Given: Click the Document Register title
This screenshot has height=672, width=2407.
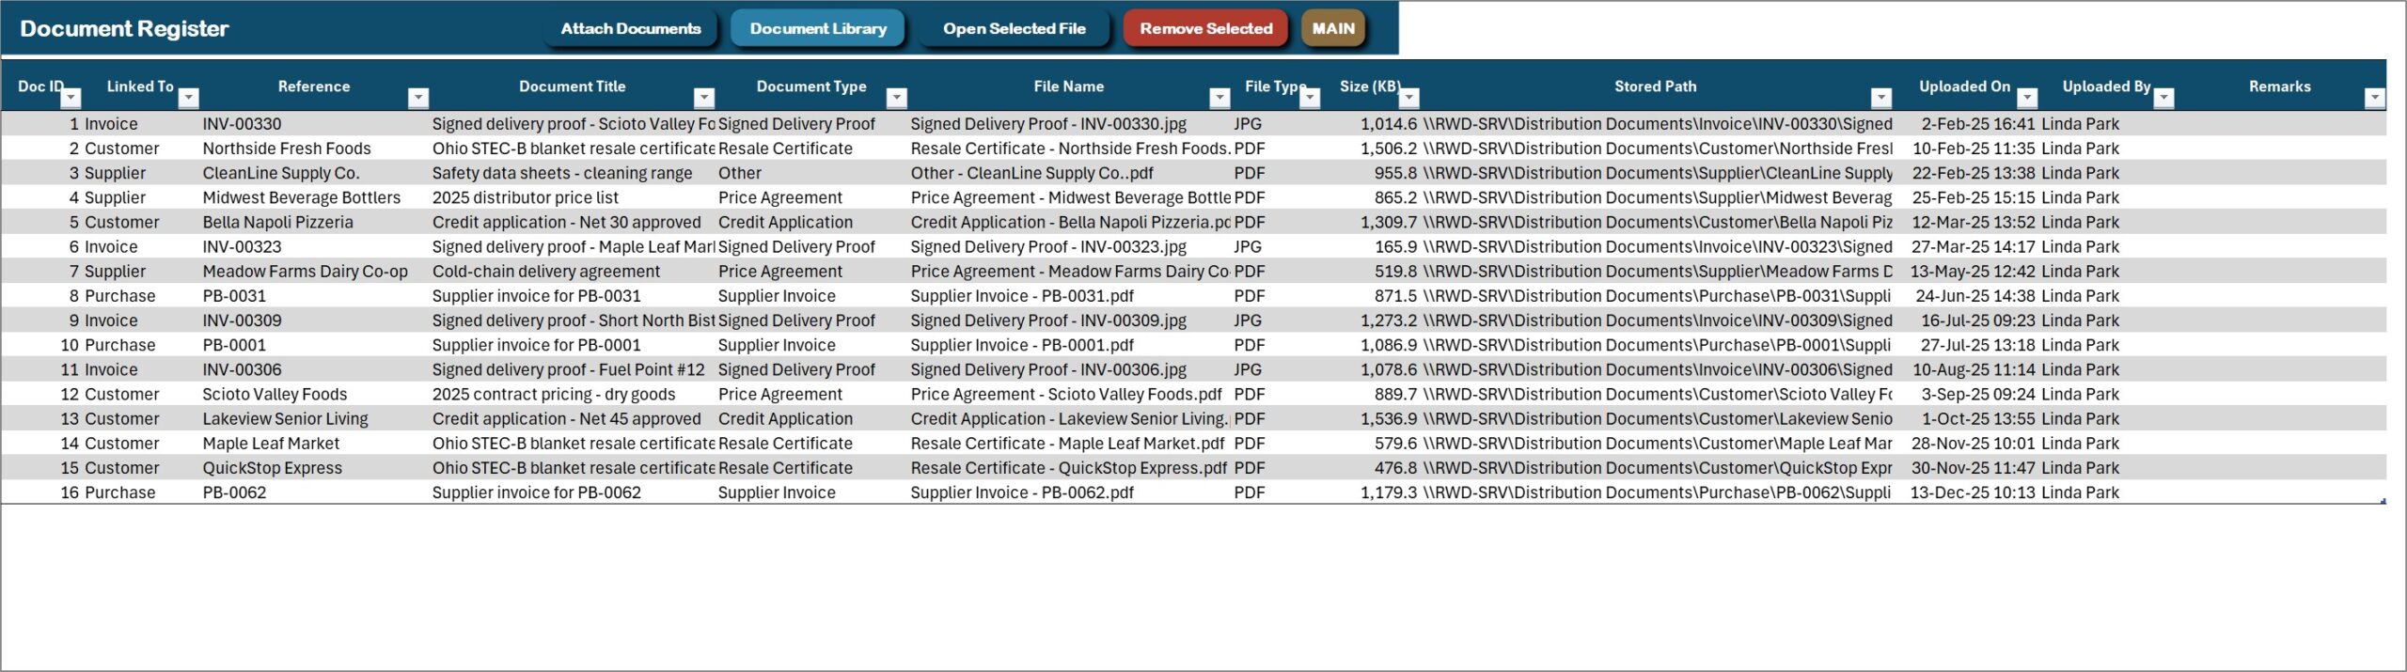Looking at the screenshot, I should tap(124, 28).
